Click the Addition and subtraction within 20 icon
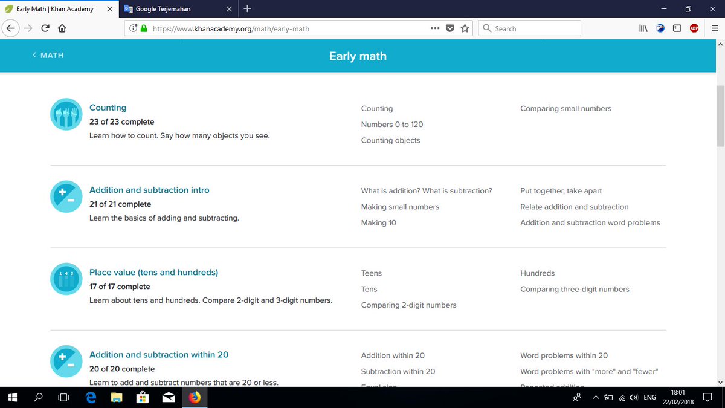Viewport: 725px width, 408px height. 66,361
